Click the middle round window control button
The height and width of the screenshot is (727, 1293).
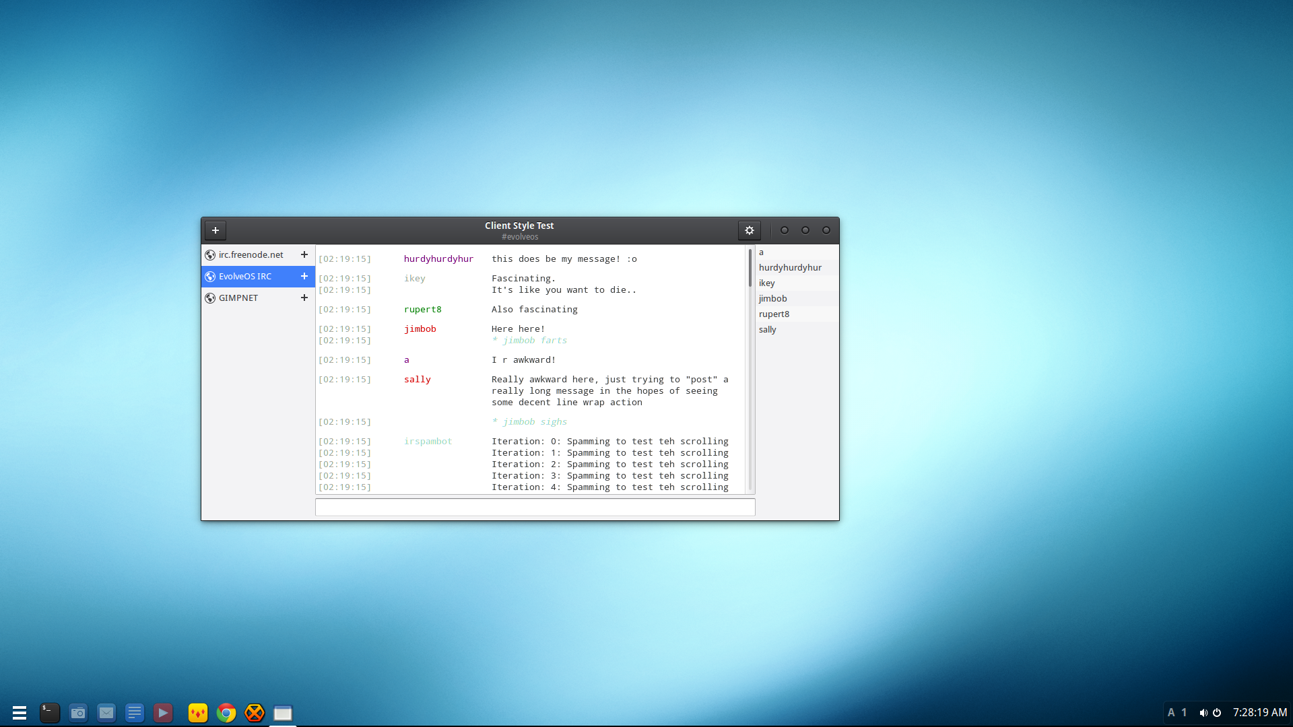point(805,230)
